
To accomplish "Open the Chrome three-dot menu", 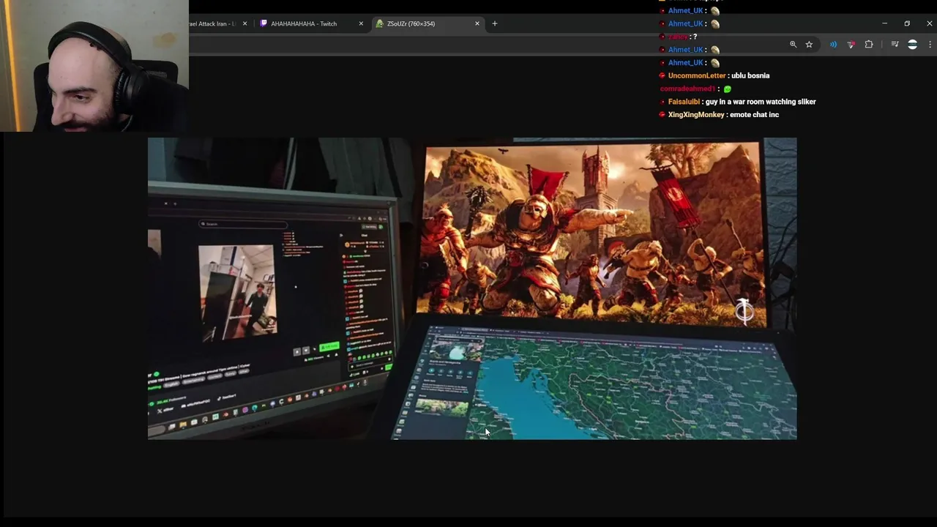I will click(x=930, y=45).
